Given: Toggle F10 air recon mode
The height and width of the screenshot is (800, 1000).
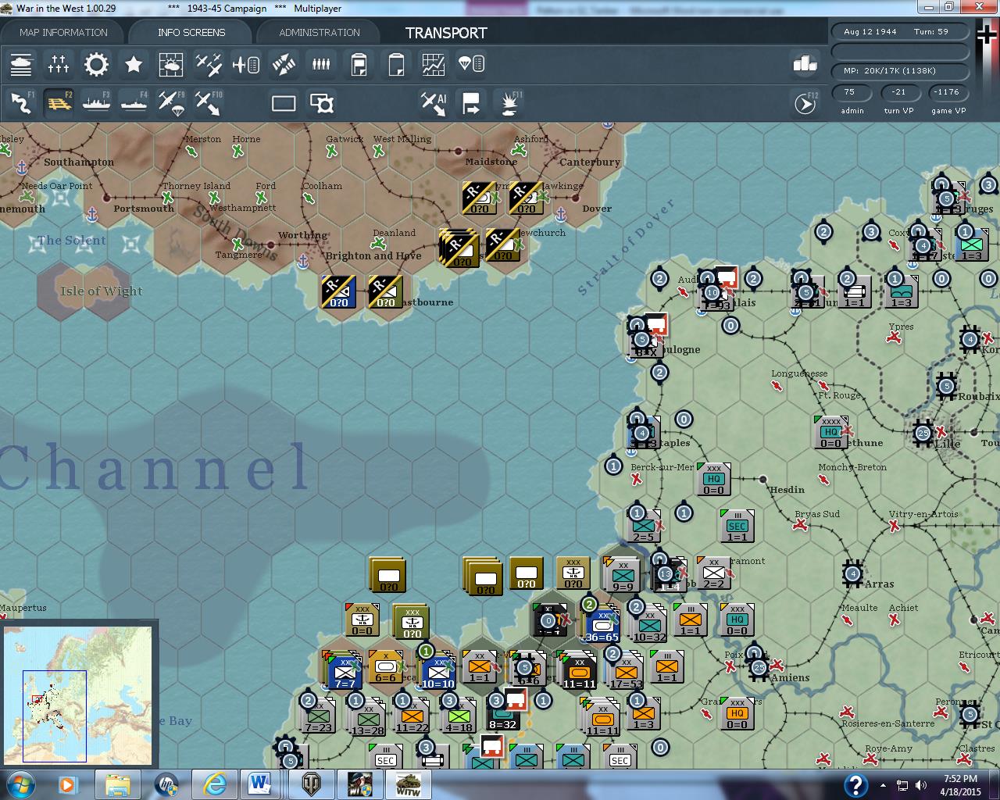Looking at the screenshot, I should coord(209,103).
